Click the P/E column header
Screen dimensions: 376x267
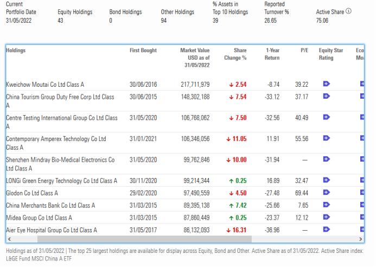(304, 50)
